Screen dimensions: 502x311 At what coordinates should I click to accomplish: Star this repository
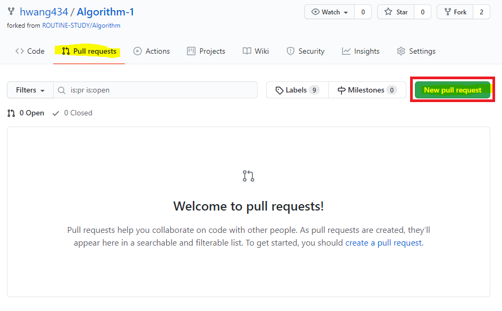396,12
